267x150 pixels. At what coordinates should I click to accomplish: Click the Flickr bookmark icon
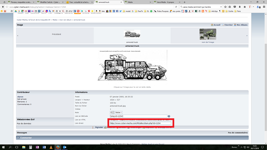pos(32,11)
